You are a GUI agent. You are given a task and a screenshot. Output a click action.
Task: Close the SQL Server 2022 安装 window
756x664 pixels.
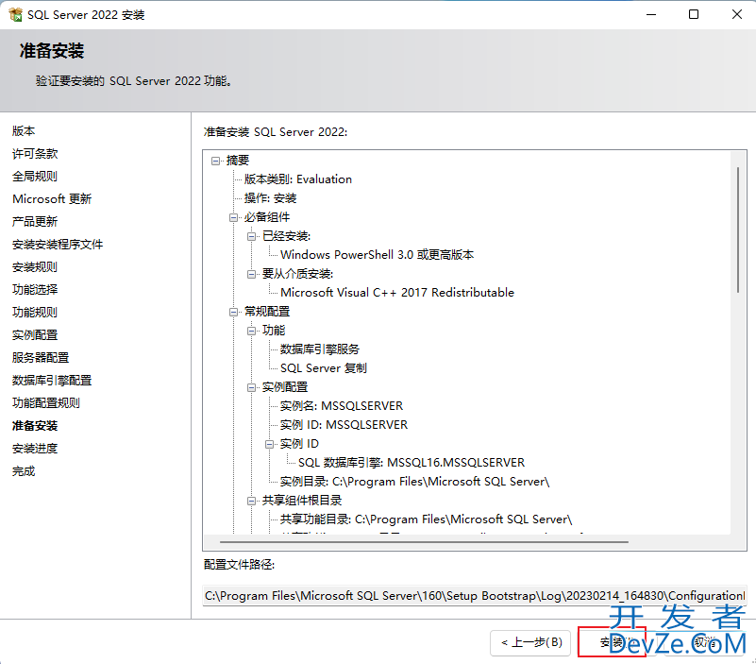(736, 14)
